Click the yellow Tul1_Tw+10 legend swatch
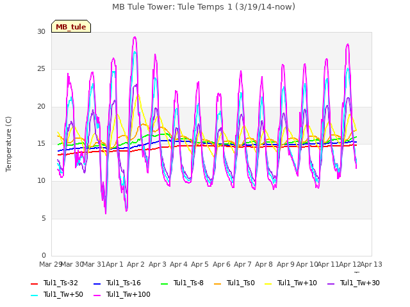The image size is (410, 307). 268,283
